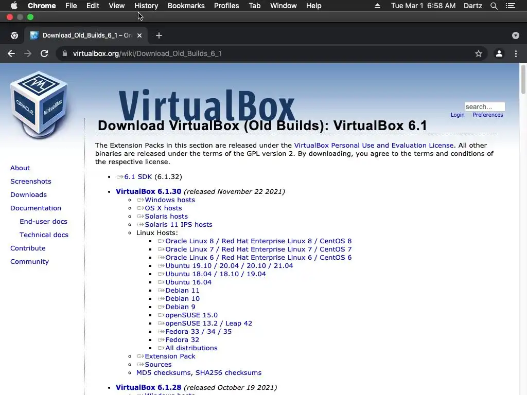Viewport: 527px width, 395px height.
Task: Open the Control Center list icon
Action: pyautogui.click(x=511, y=6)
